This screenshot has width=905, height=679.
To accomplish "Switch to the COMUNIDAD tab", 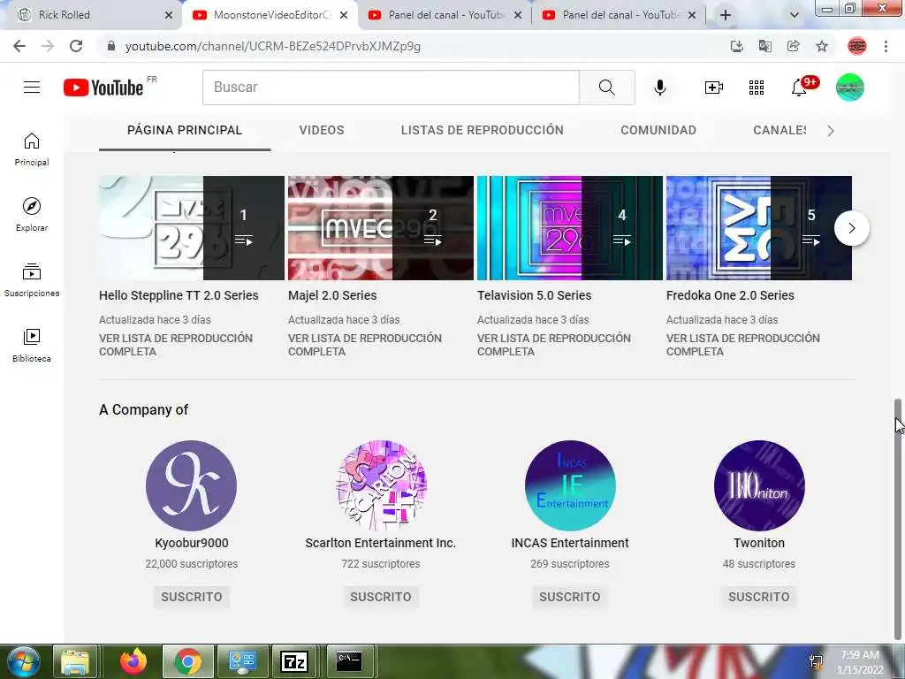I will [x=658, y=131].
